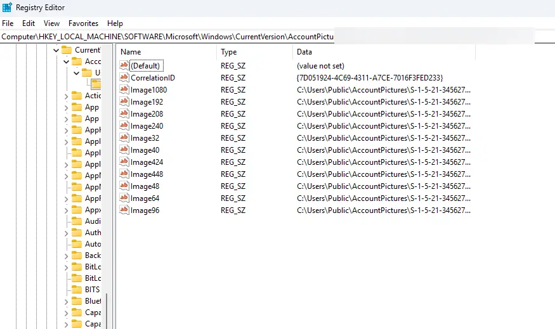Click the folder icon of the Current key
The height and width of the screenshot is (329, 555).
tap(67, 50)
